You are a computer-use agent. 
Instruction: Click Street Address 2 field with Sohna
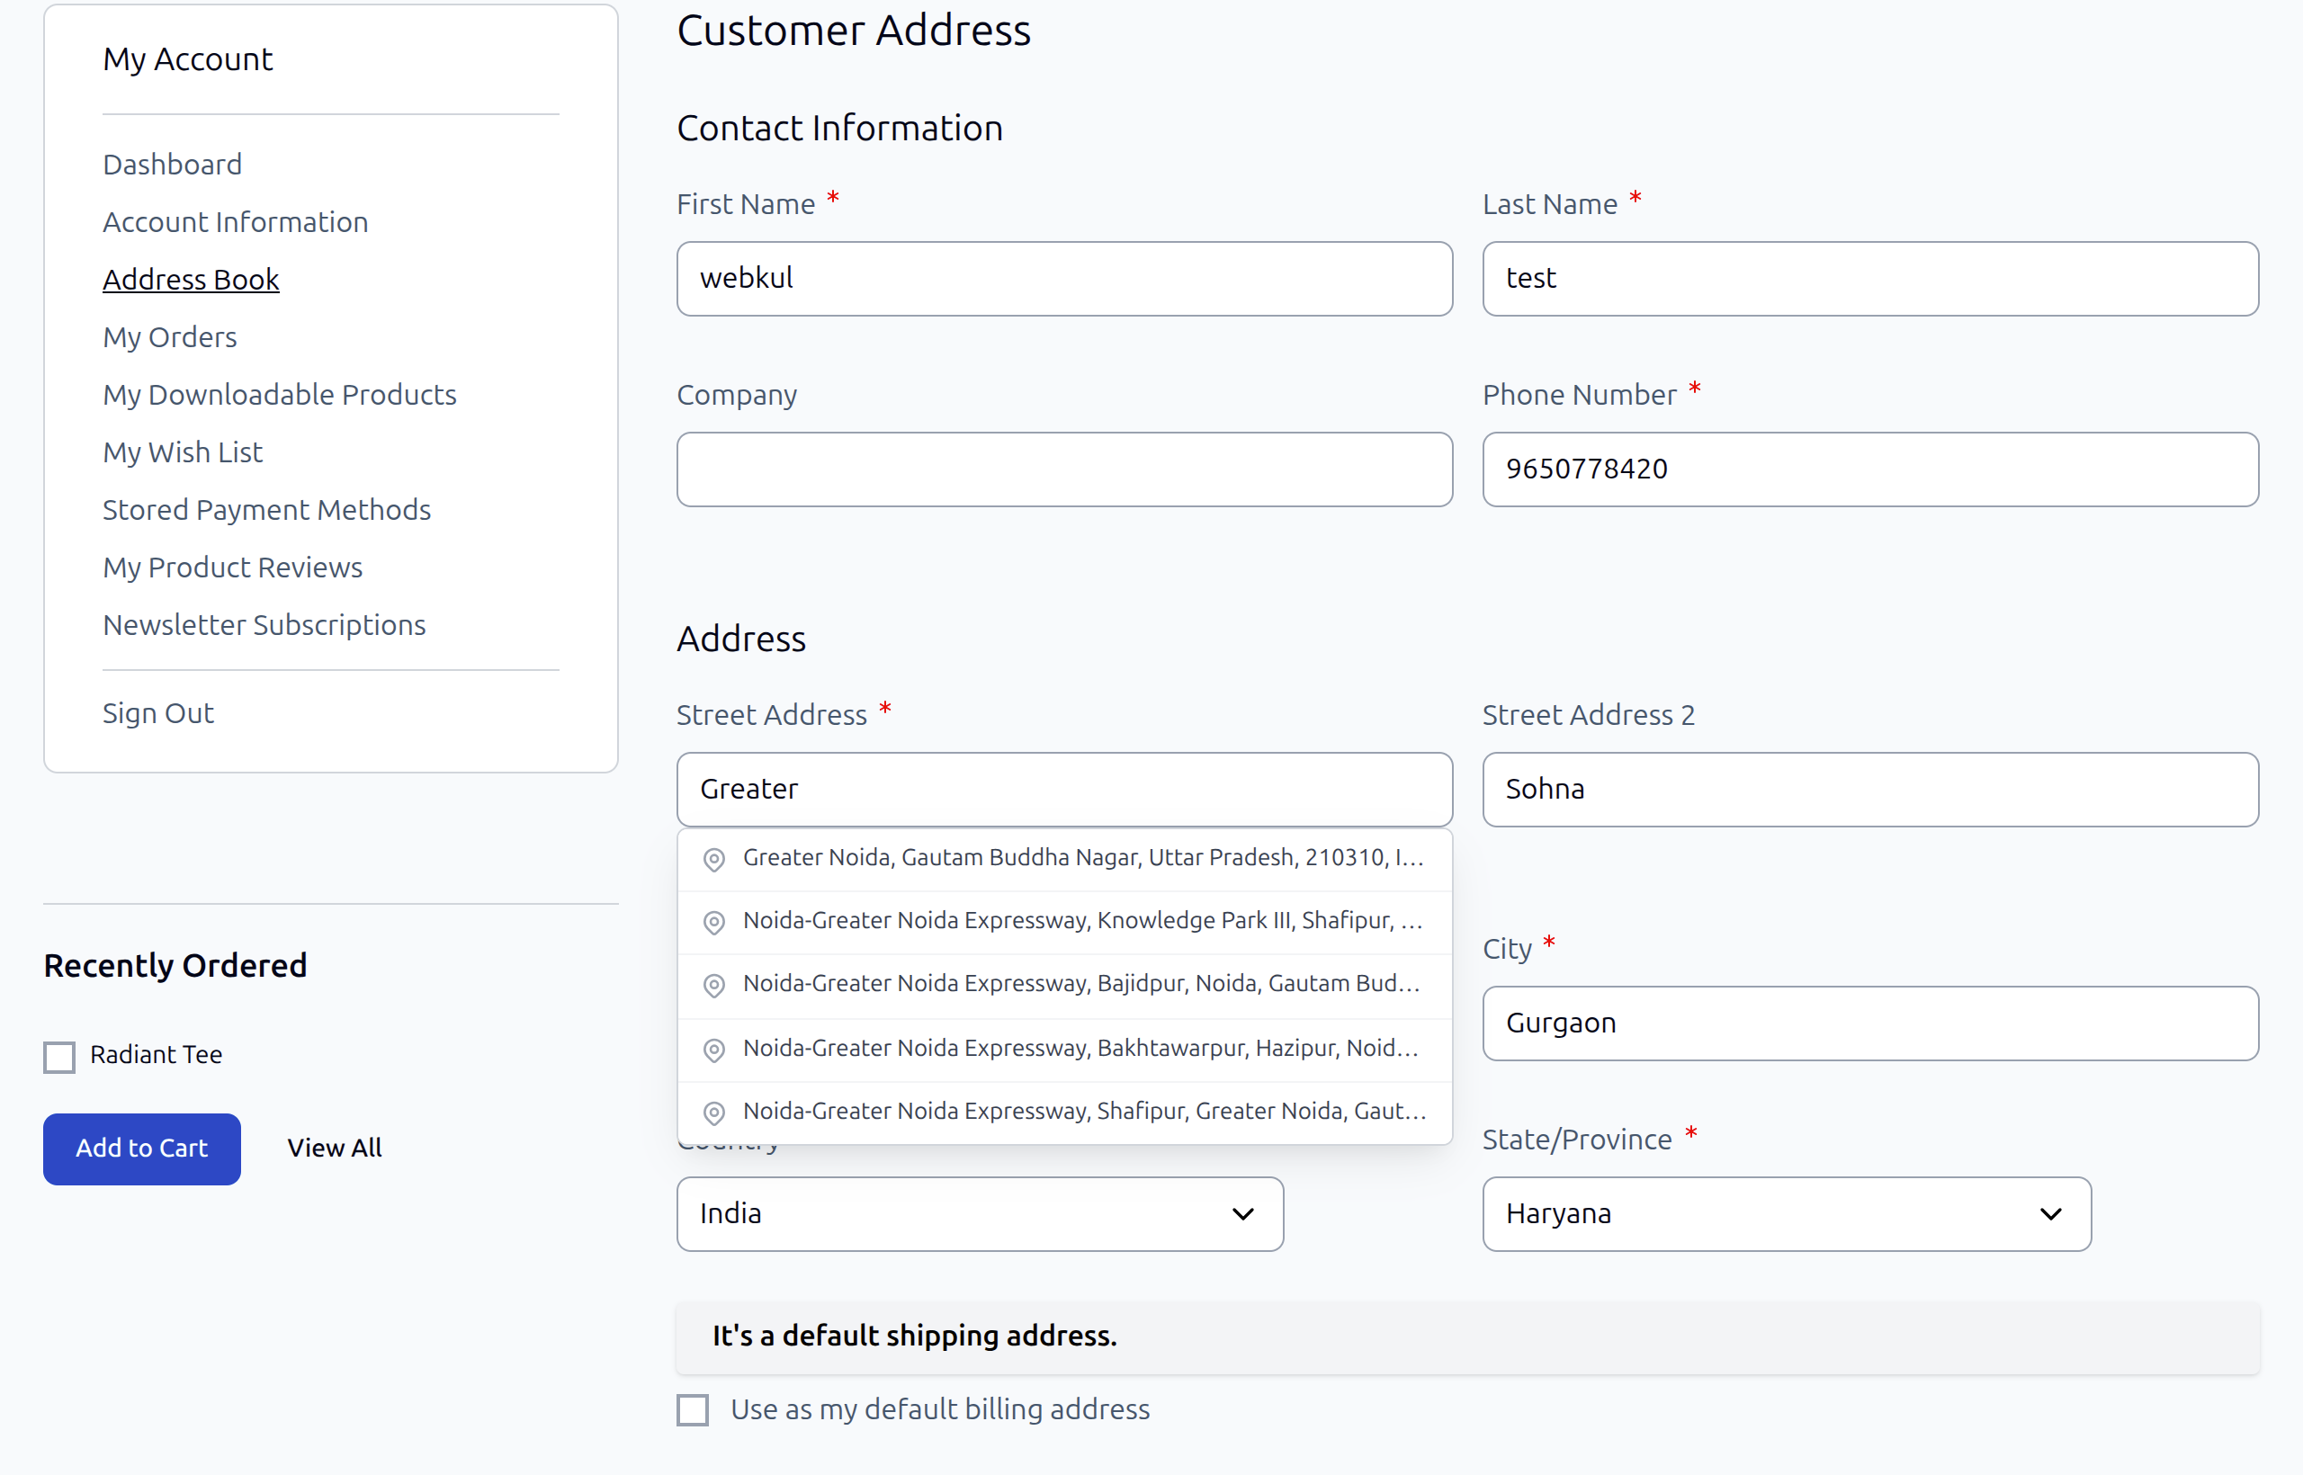pyautogui.click(x=1870, y=790)
